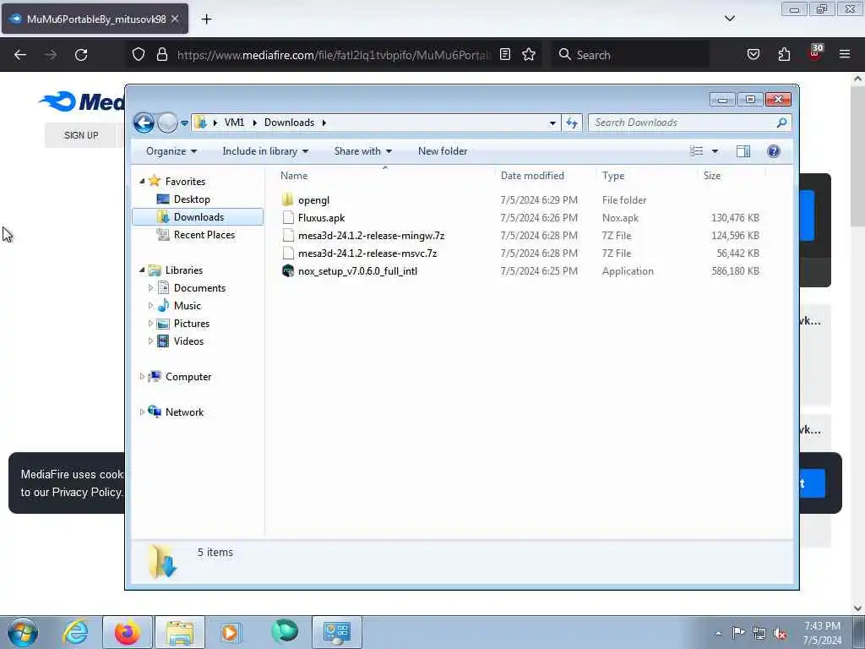Expand the Network tree node

point(142,412)
